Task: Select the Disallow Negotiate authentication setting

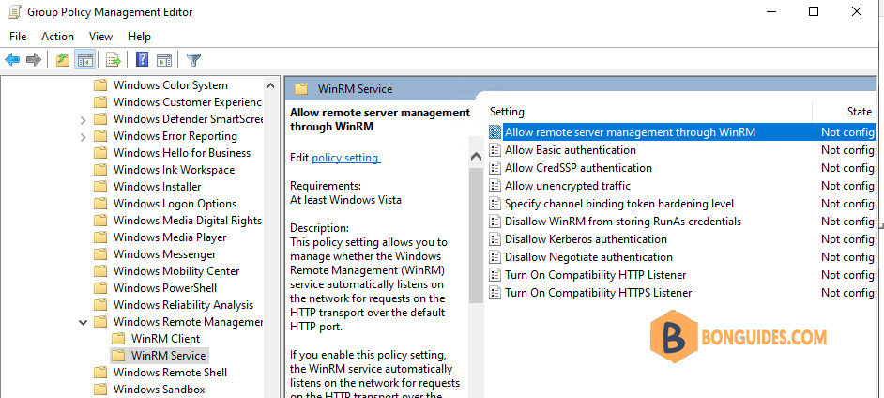Action: 588,257
